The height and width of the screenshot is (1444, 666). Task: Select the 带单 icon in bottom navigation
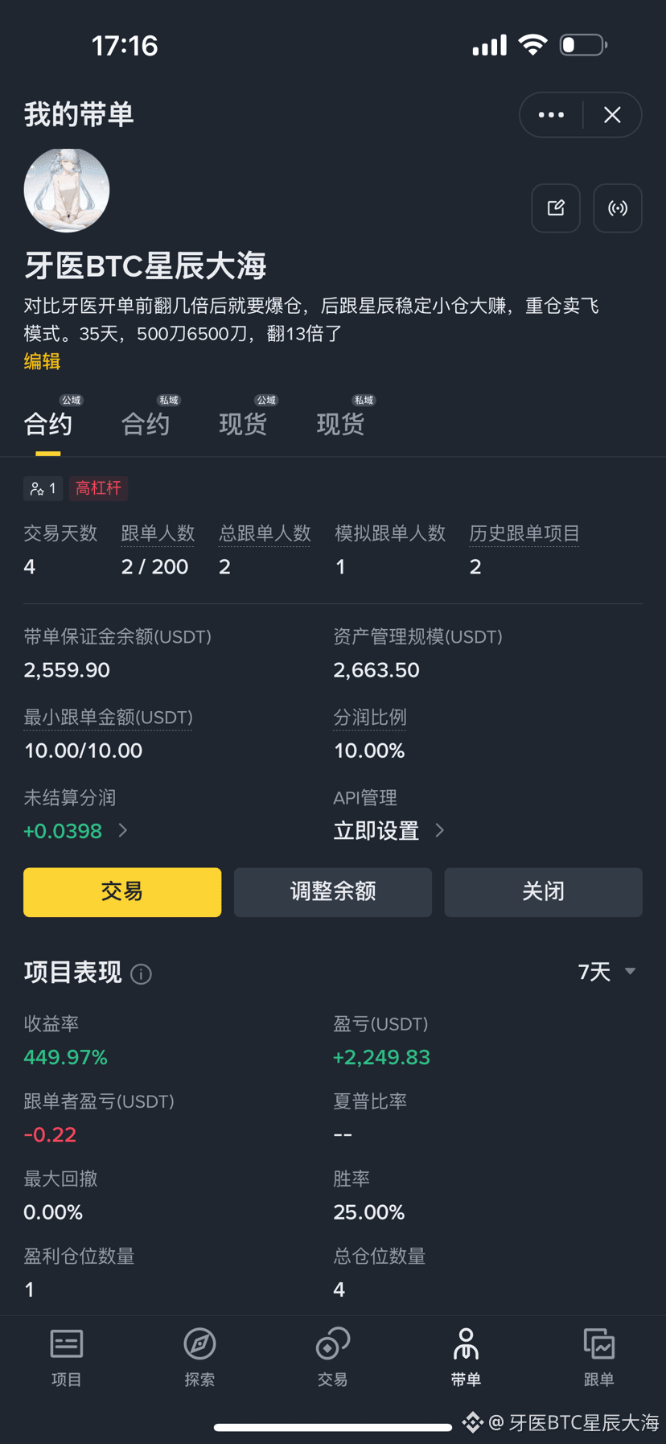466,1358
